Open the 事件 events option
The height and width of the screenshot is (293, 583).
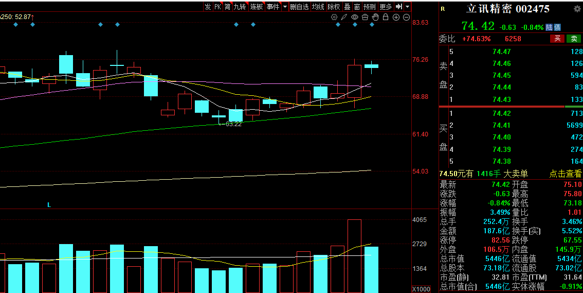273,7
